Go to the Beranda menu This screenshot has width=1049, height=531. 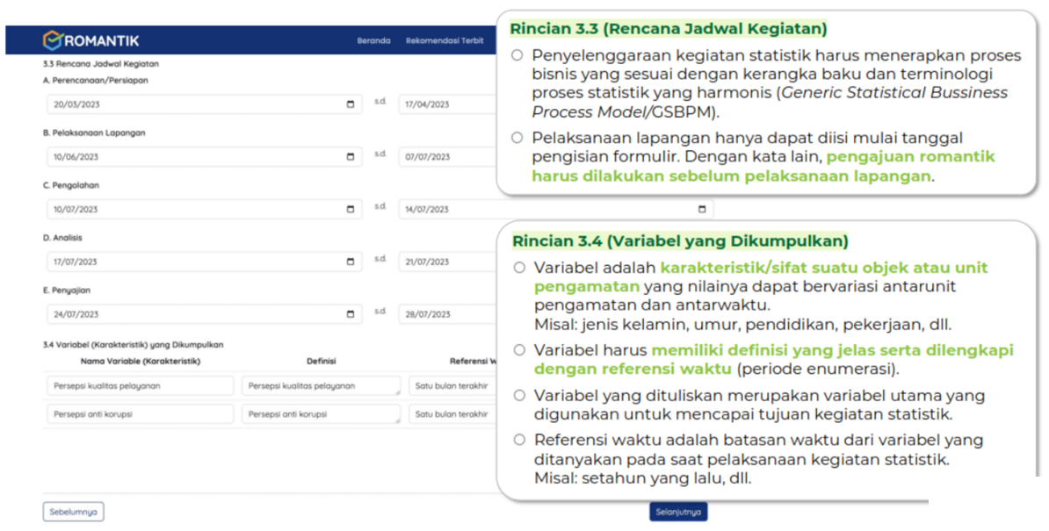tap(373, 41)
